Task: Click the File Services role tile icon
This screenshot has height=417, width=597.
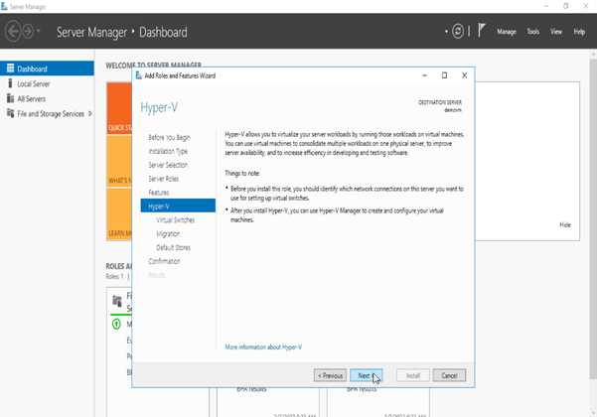Action: point(117,301)
